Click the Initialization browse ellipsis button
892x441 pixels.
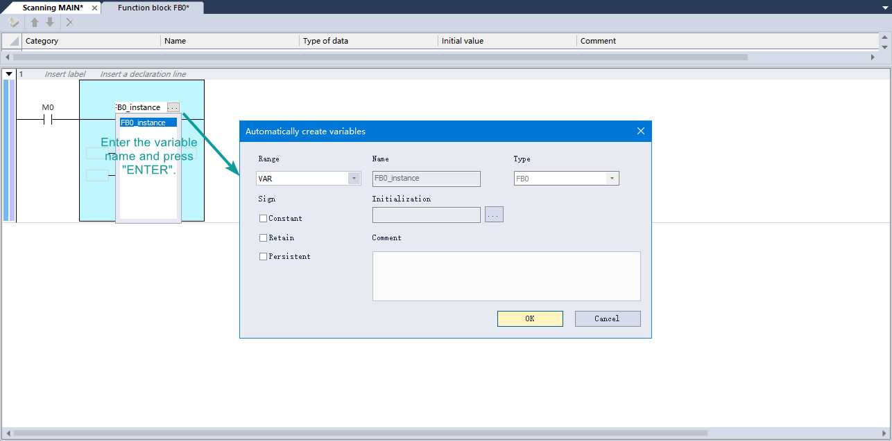pyautogui.click(x=494, y=215)
